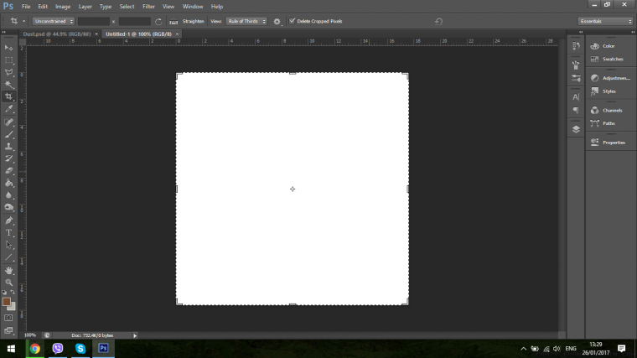Screen dimensions: 637x358
Task: Select the Move tool
Action: pyautogui.click(x=8, y=48)
